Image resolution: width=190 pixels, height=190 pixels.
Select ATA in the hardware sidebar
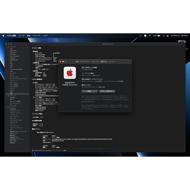pyautogui.click(x=11, y=49)
